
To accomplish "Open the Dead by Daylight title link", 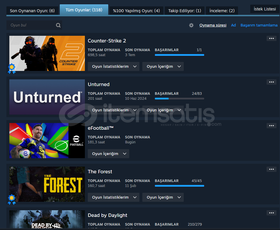I will tap(108, 215).
